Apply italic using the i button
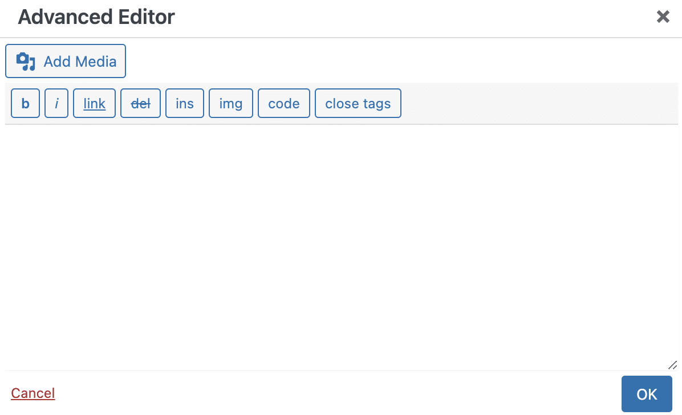 click(56, 103)
